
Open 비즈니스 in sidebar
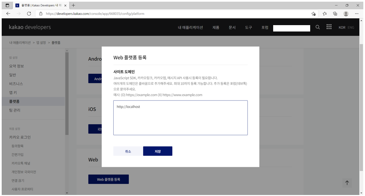click(x=16, y=84)
